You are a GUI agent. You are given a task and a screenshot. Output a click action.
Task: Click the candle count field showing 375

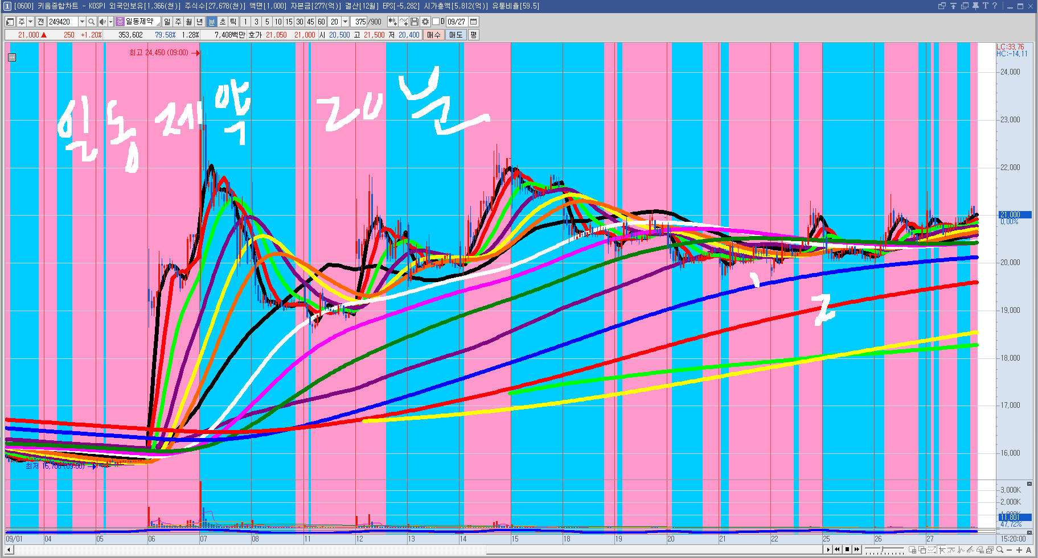click(359, 22)
